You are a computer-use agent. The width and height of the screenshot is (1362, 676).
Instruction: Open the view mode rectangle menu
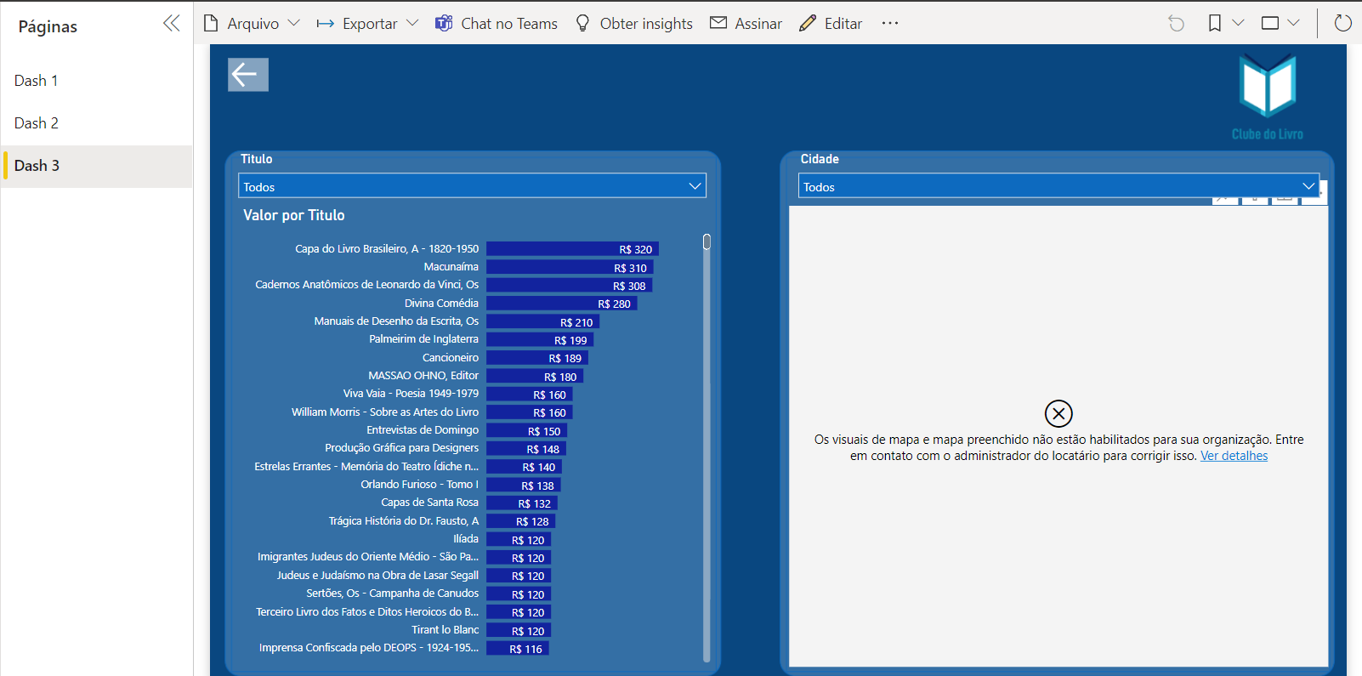pos(1270,24)
